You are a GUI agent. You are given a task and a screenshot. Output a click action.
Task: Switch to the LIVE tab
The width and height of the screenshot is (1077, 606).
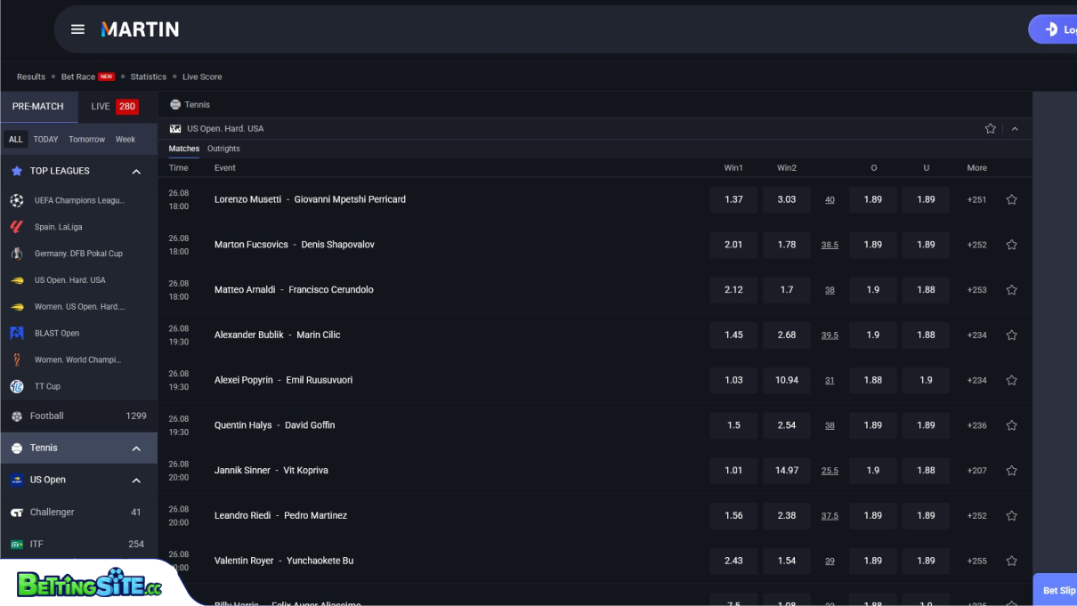(114, 107)
